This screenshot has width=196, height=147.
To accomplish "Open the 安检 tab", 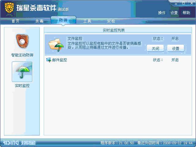I will click(111, 21).
